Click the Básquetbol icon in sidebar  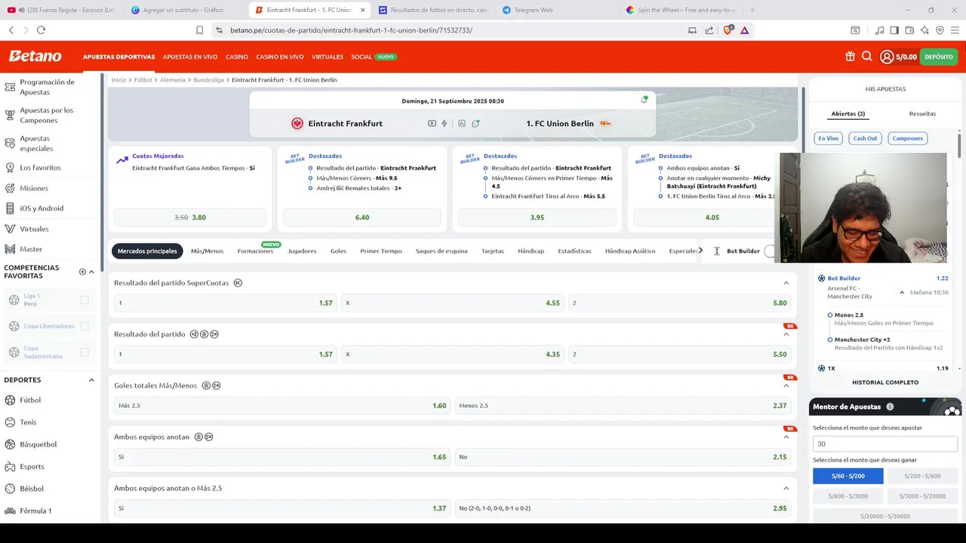tap(10, 444)
